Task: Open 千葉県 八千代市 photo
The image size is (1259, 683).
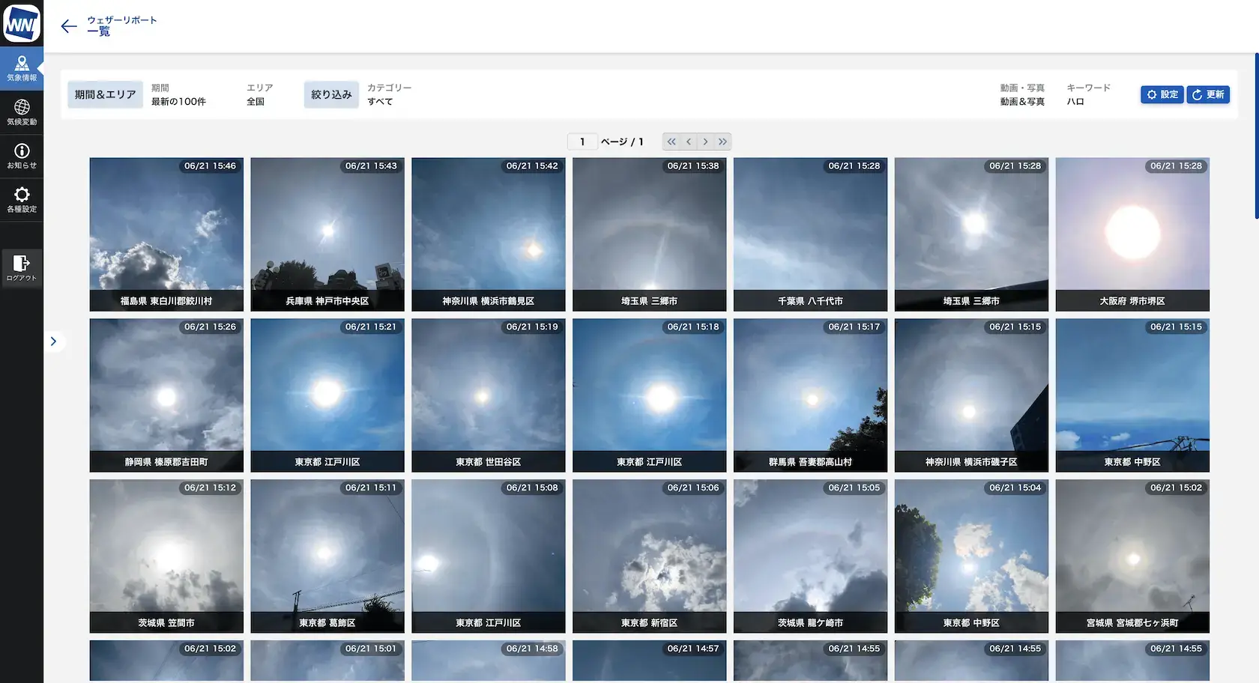Action: pos(810,234)
